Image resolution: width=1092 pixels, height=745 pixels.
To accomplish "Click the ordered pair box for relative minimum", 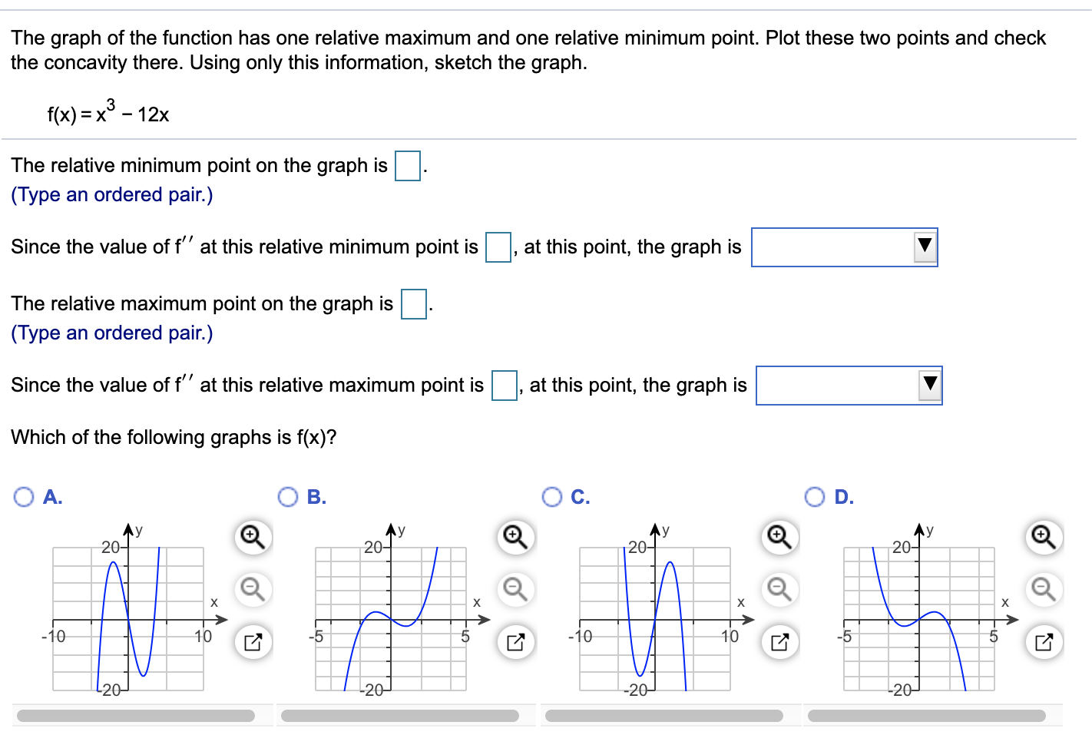I will click(x=406, y=165).
